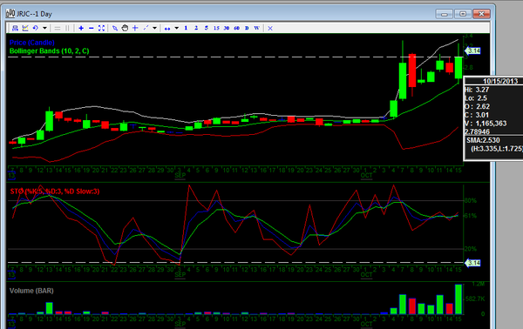Viewport: 523px width, 329px height.
Task: Expand the dropdown next to the double-arrow icon
Action: coord(176,29)
